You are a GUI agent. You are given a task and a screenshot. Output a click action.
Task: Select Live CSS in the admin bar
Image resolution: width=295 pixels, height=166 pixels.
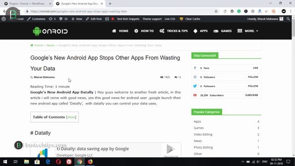pos(170,19)
